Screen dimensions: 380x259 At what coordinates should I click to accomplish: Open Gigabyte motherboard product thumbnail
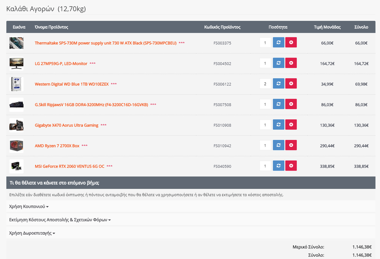click(17, 125)
